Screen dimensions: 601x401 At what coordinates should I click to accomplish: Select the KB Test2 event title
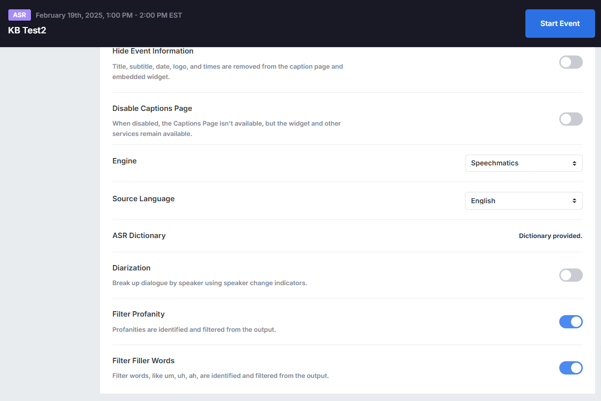pyautogui.click(x=27, y=30)
